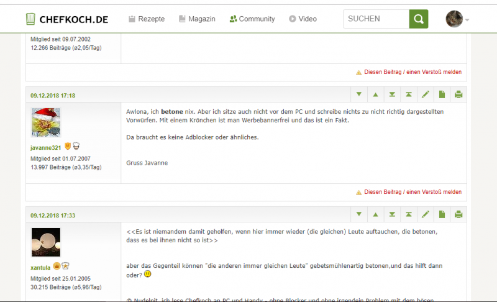Click the printer icon on the 17:18 post

[x=458, y=95]
